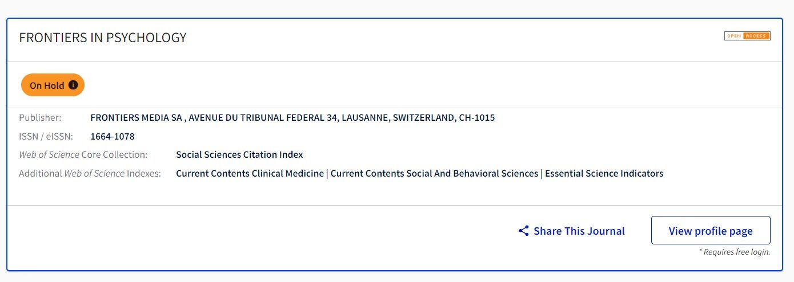Click the FRONTIERS IN PSYCHOLOGY journal title
The height and width of the screenshot is (282, 794).
103,38
